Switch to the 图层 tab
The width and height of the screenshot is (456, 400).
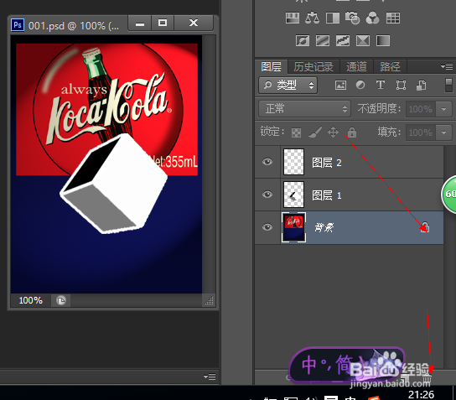271,67
